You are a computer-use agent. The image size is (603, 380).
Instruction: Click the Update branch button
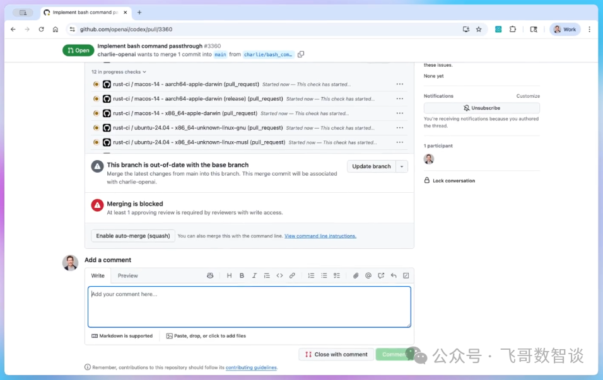[371, 166]
